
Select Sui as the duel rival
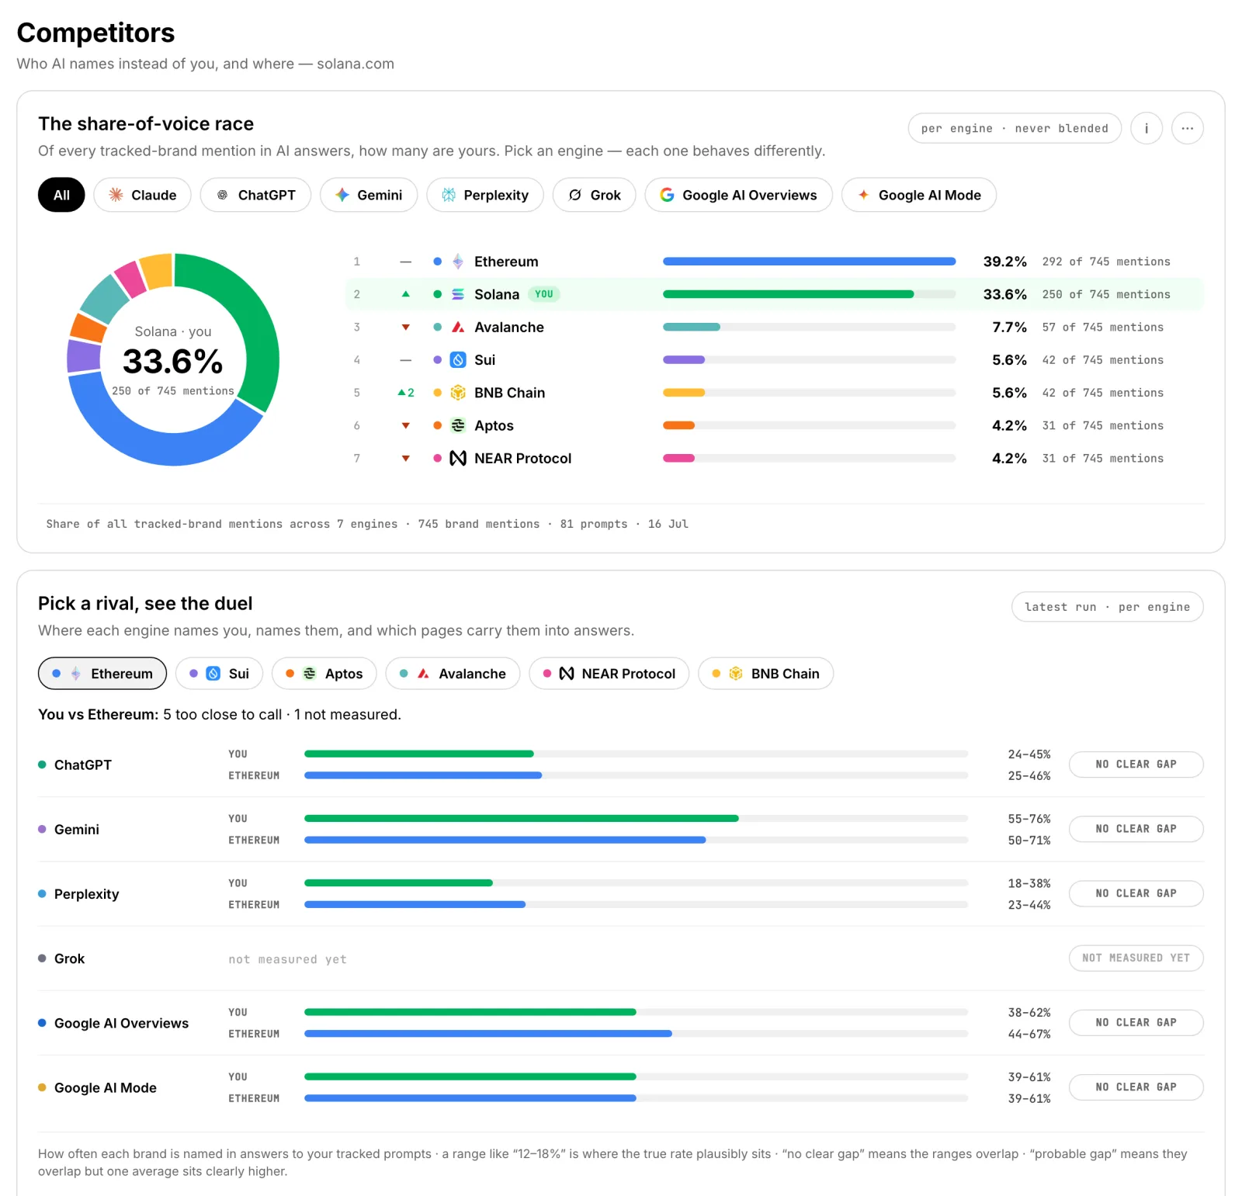tap(219, 674)
